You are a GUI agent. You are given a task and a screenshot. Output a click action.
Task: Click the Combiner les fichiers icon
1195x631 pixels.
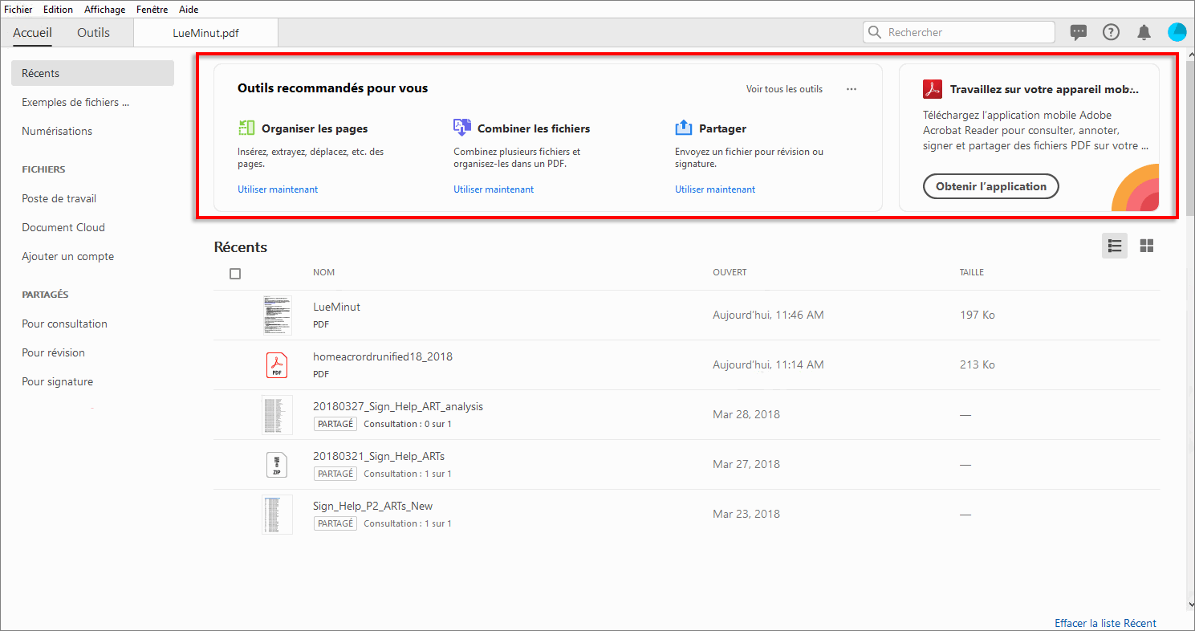461,128
